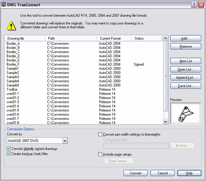Screen dimensions: 206x181
Task: Select the Border_F drawing row
Action: click(x=84, y=64)
